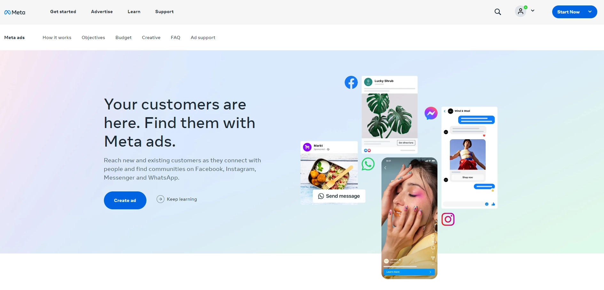The height and width of the screenshot is (290, 604).
Task: Click the Instagram logo icon
Action: (x=448, y=219)
